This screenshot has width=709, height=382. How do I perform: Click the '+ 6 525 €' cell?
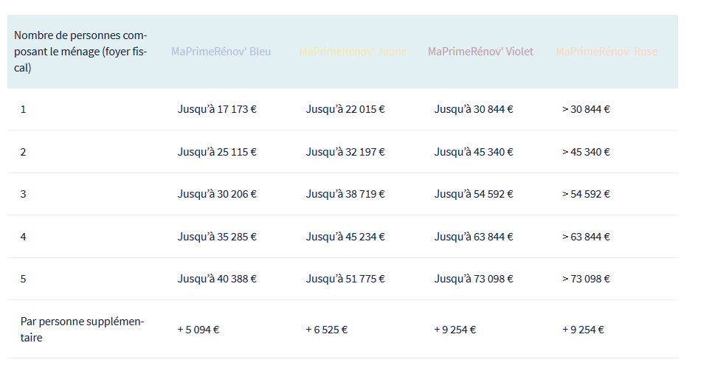pyautogui.click(x=327, y=330)
